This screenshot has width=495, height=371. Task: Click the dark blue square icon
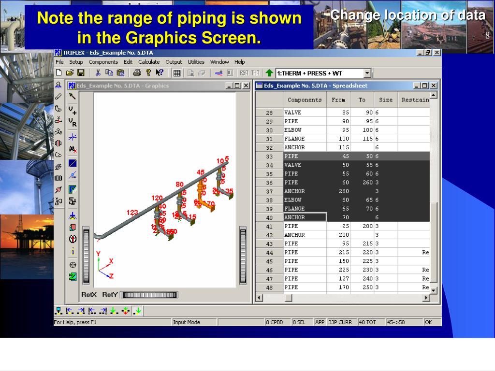click(x=73, y=163)
